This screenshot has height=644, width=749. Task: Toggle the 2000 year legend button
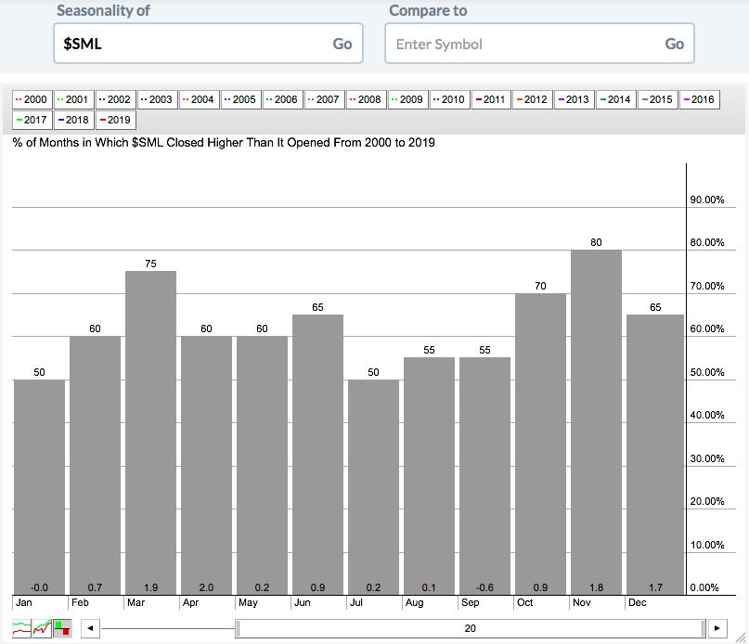coord(32,99)
